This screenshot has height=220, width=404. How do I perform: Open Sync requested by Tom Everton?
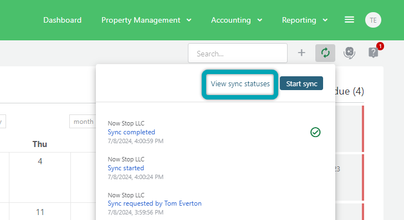pos(155,203)
